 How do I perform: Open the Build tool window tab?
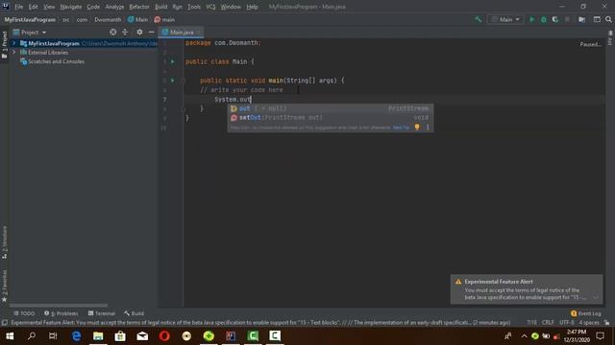click(x=134, y=313)
